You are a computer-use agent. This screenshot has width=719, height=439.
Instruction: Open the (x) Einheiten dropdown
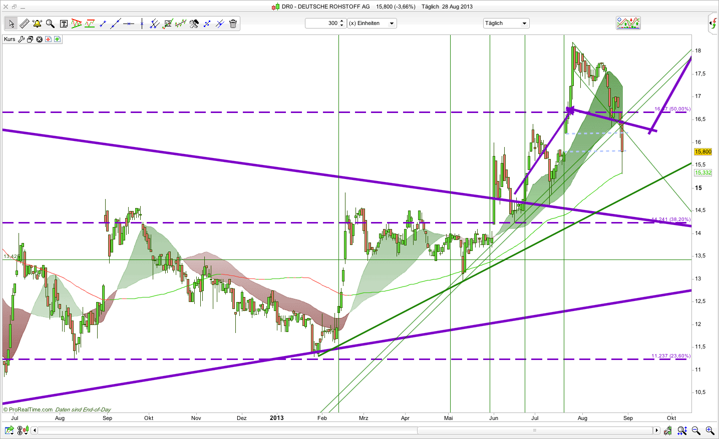372,23
